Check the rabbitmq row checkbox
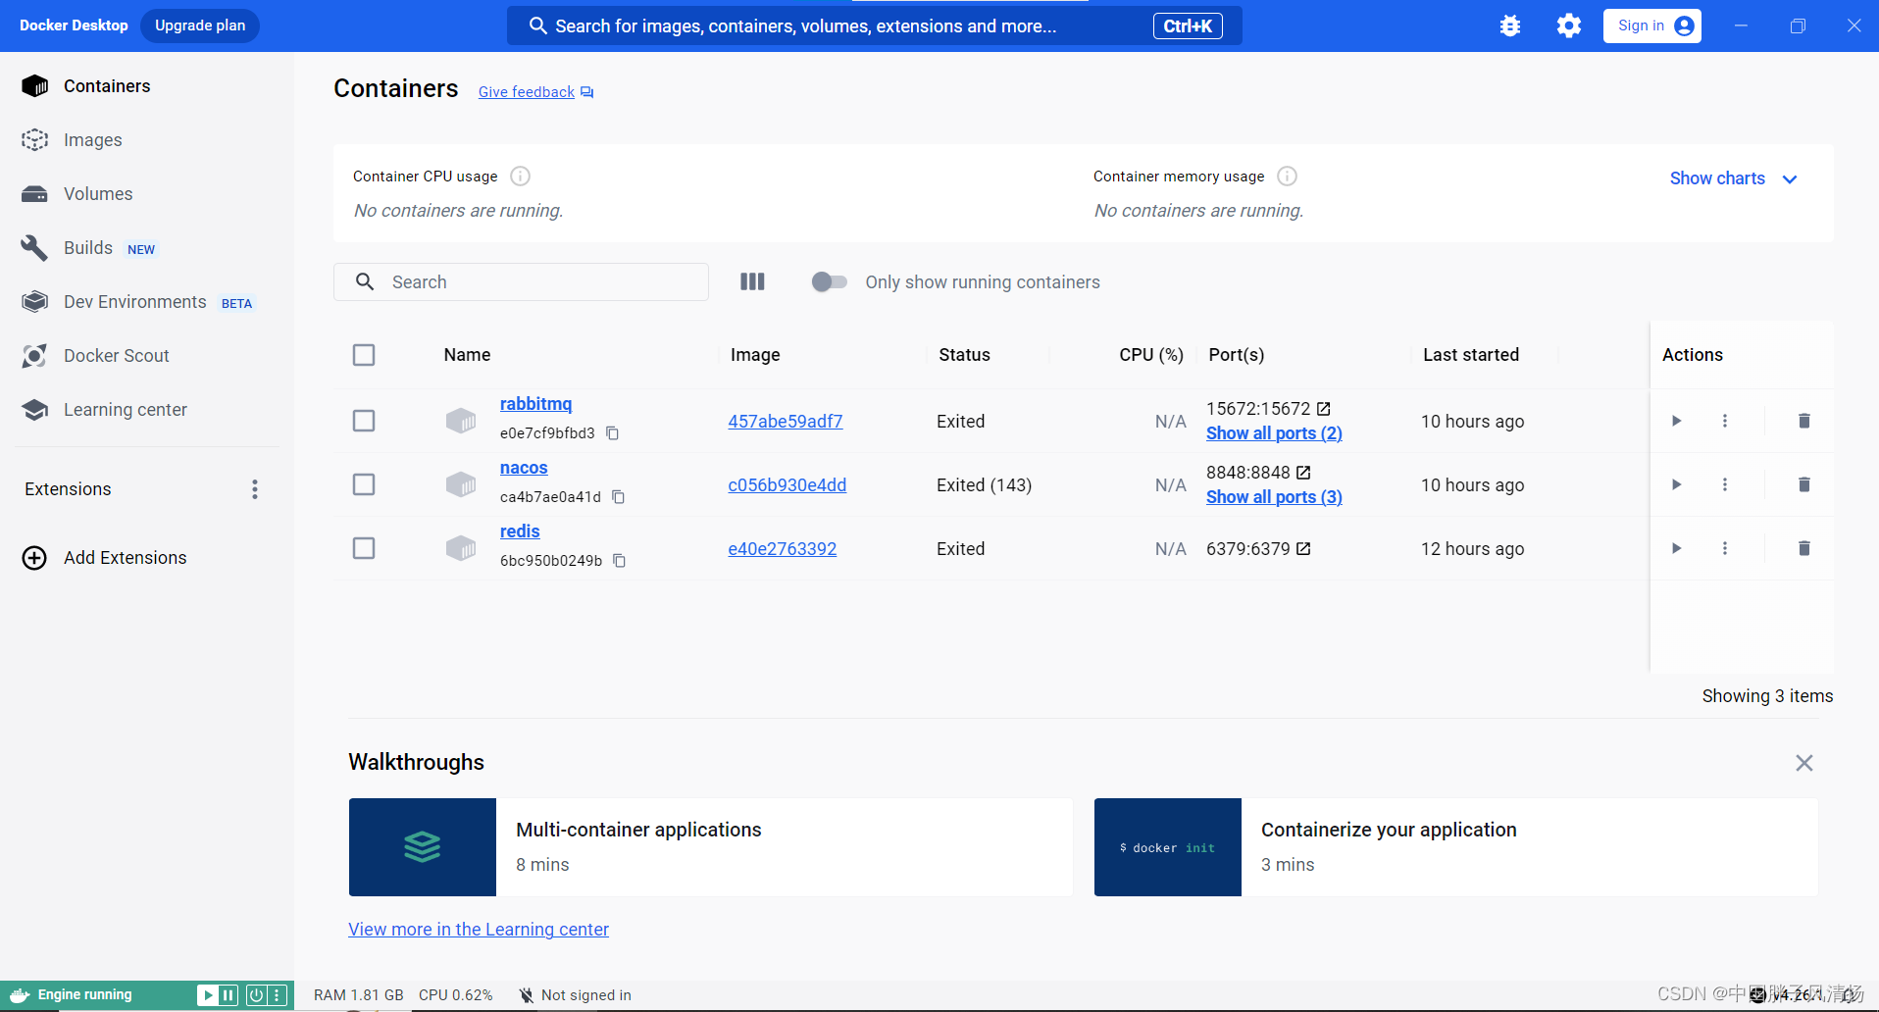 point(364,421)
